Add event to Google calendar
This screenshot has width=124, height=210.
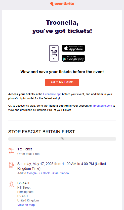click(32, 173)
